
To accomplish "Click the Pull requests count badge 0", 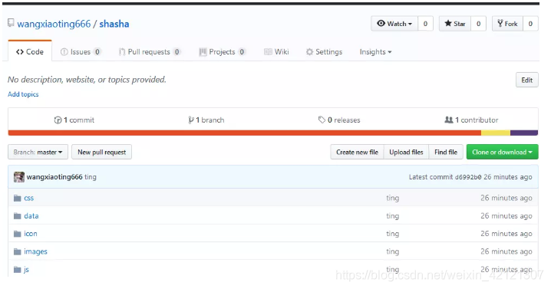I will point(177,51).
